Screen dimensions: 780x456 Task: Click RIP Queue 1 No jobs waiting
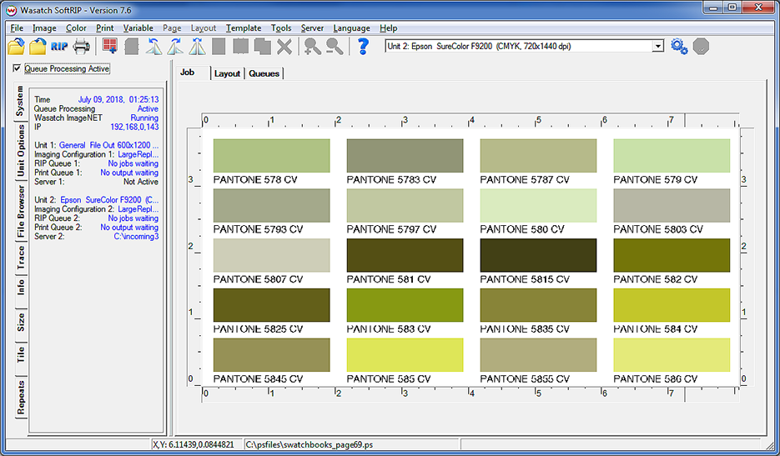[x=133, y=163]
